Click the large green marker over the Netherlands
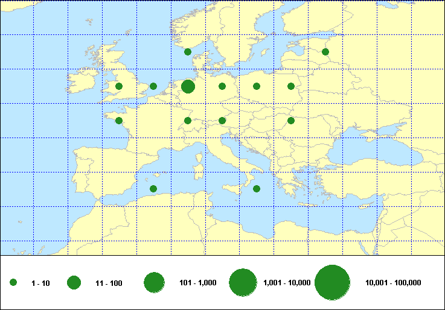 pos(188,86)
